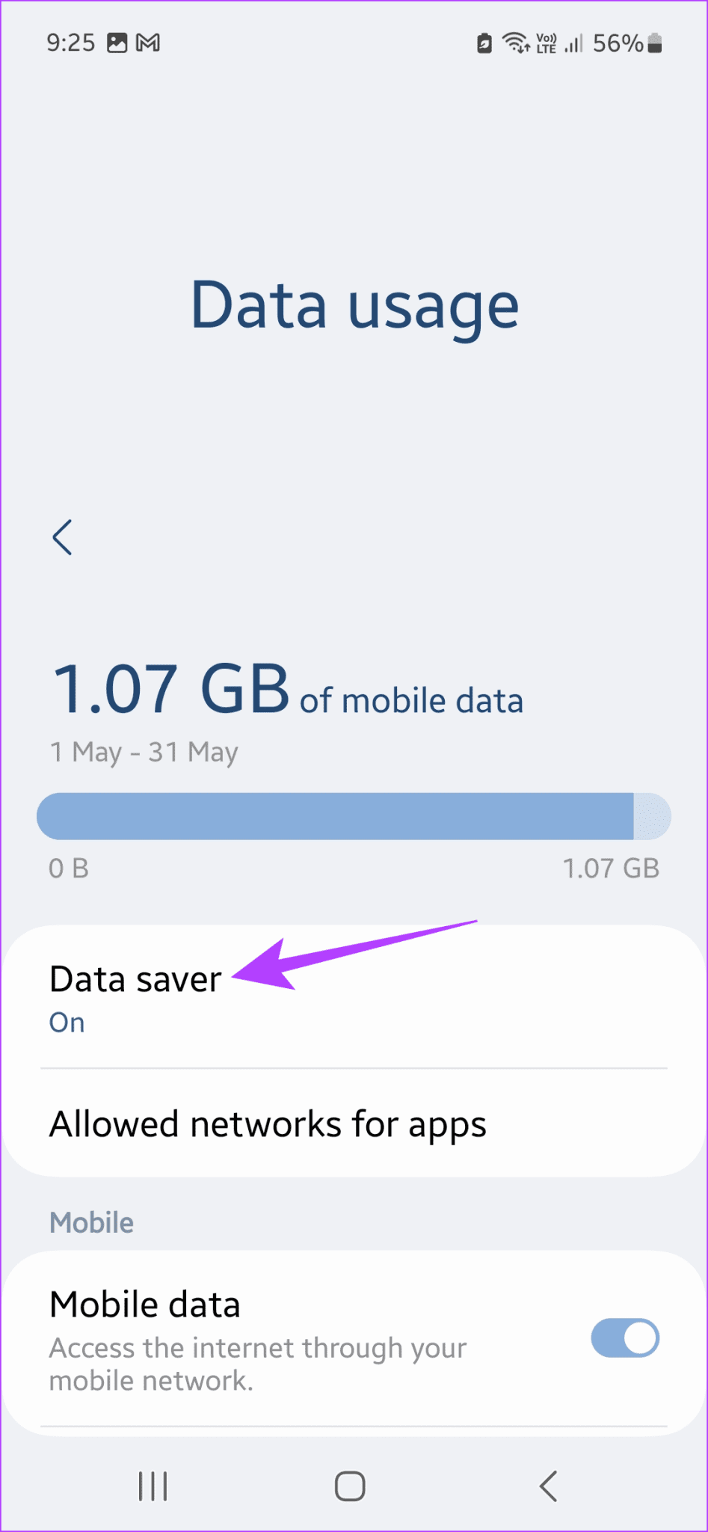Open the Data saver settings entry
The image size is (708, 1532).
pyautogui.click(x=135, y=978)
